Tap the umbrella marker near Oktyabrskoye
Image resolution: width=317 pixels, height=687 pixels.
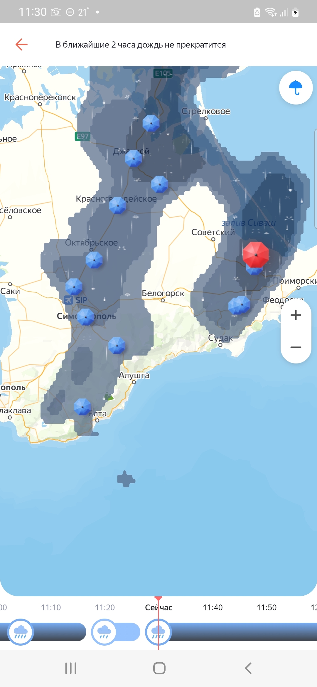click(x=94, y=260)
